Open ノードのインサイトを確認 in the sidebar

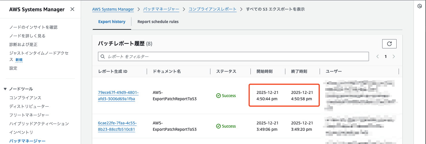coord(33,27)
